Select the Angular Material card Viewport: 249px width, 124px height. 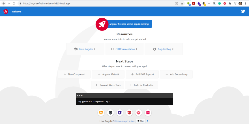108,74
